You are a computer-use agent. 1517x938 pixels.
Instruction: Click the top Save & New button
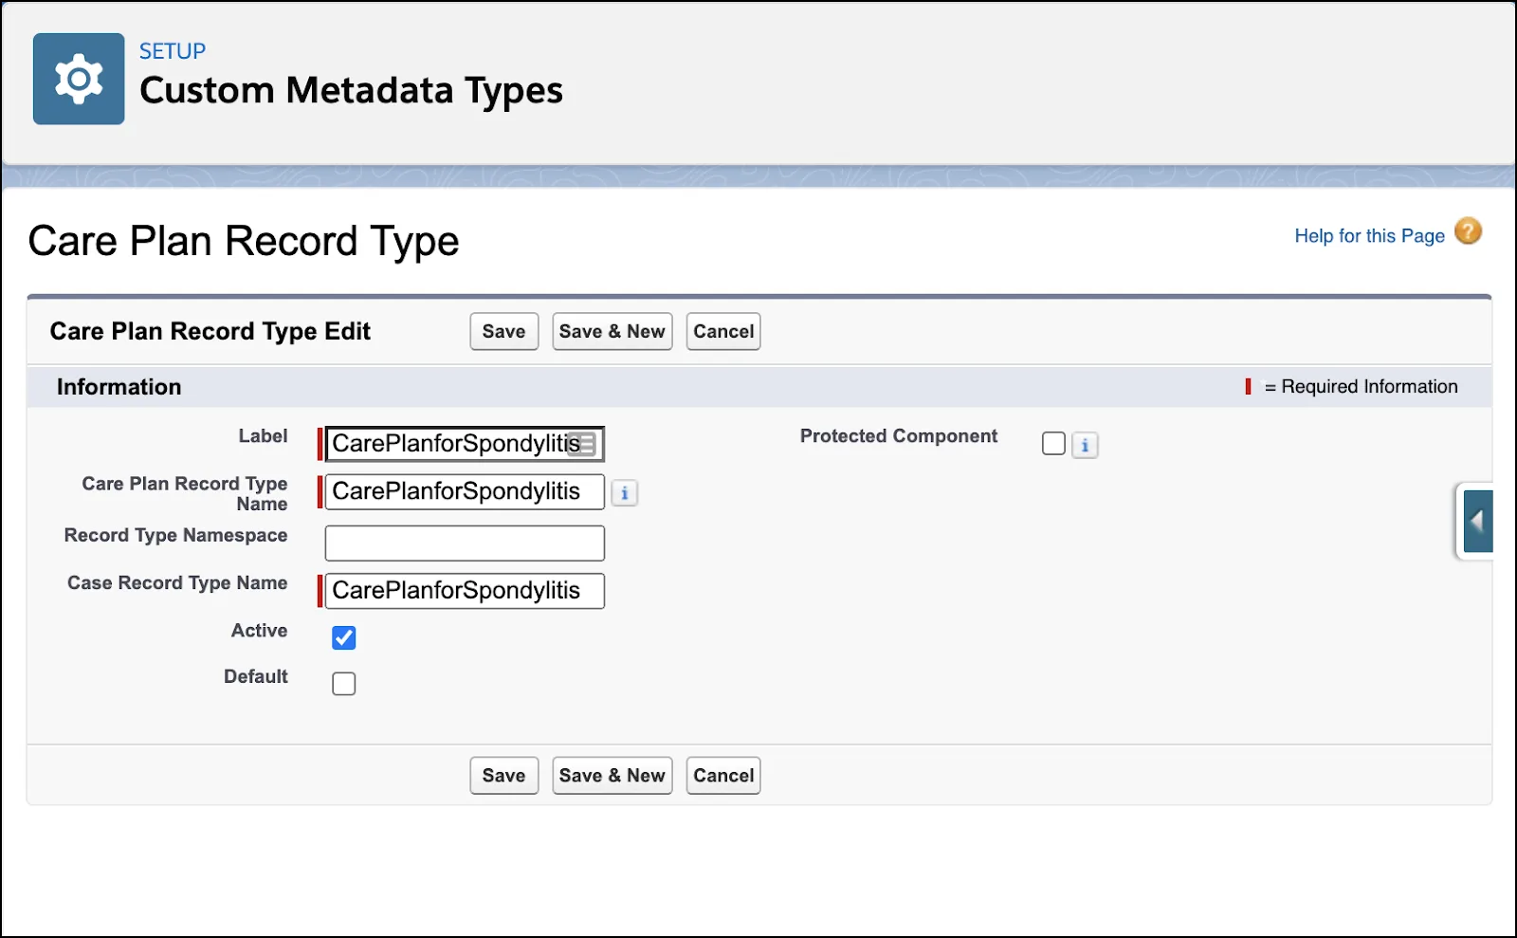click(612, 331)
